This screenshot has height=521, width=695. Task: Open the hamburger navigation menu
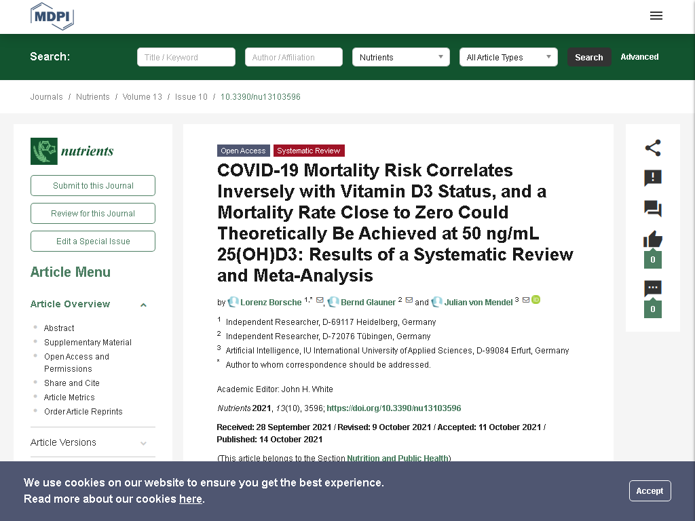[656, 16]
